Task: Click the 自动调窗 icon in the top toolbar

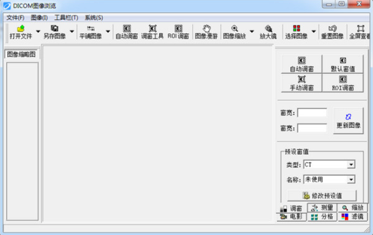Action: tap(127, 32)
